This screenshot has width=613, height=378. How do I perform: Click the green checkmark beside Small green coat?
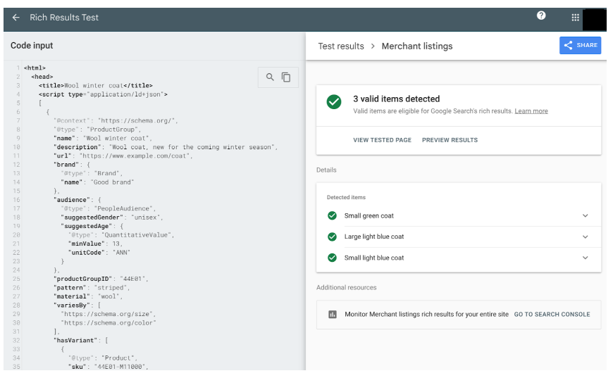coord(333,215)
